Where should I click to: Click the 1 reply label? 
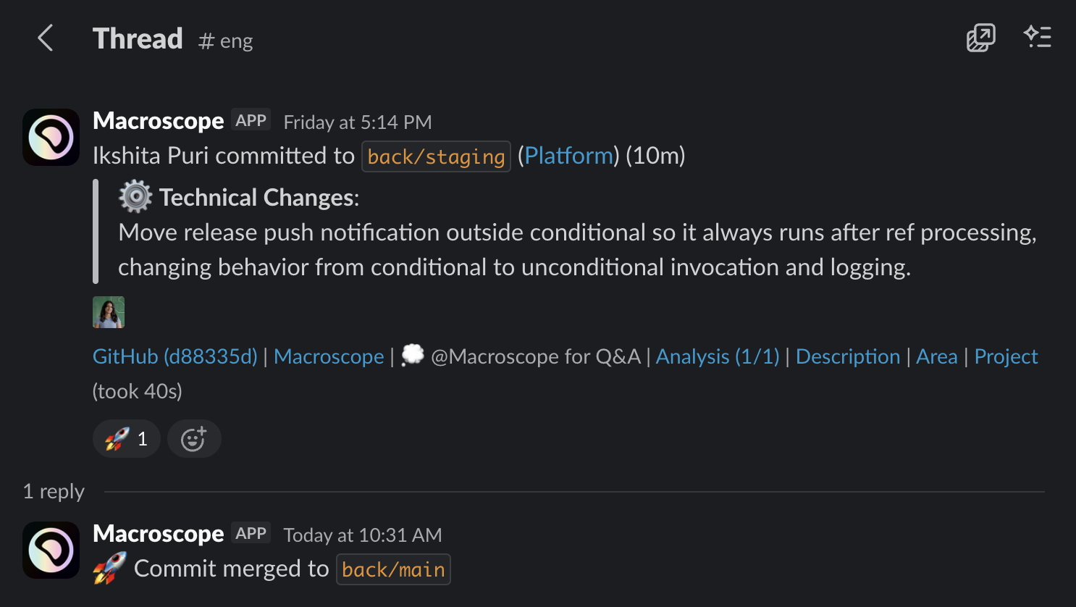coord(54,491)
